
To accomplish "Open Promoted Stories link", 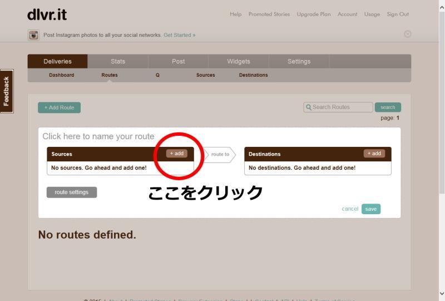I will pos(269,14).
